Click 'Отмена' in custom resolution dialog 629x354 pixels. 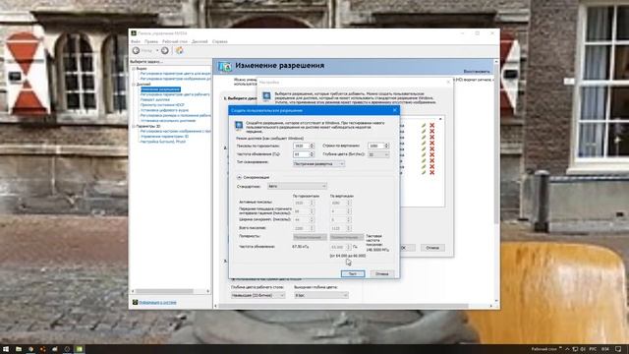point(382,273)
